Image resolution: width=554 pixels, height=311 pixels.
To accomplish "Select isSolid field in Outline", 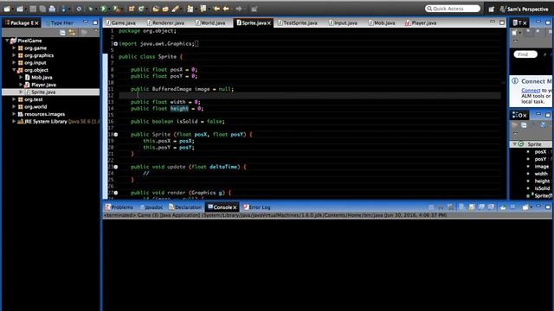I will point(542,188).
